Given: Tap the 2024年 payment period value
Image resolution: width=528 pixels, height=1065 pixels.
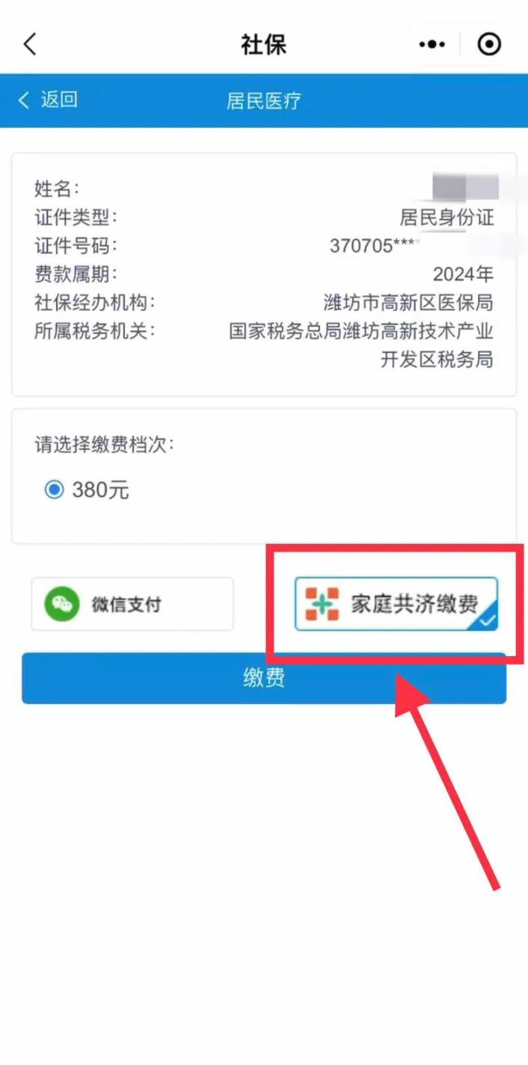Looking at the screenshot, I should (x=463, y=274).
